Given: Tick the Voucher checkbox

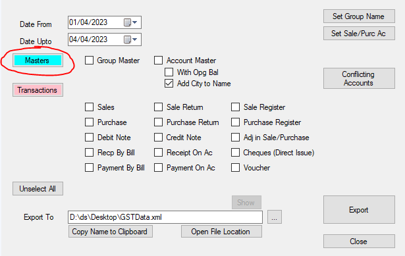Looking at the screenshot, I should pyautogui.click(x=235, y=167).
